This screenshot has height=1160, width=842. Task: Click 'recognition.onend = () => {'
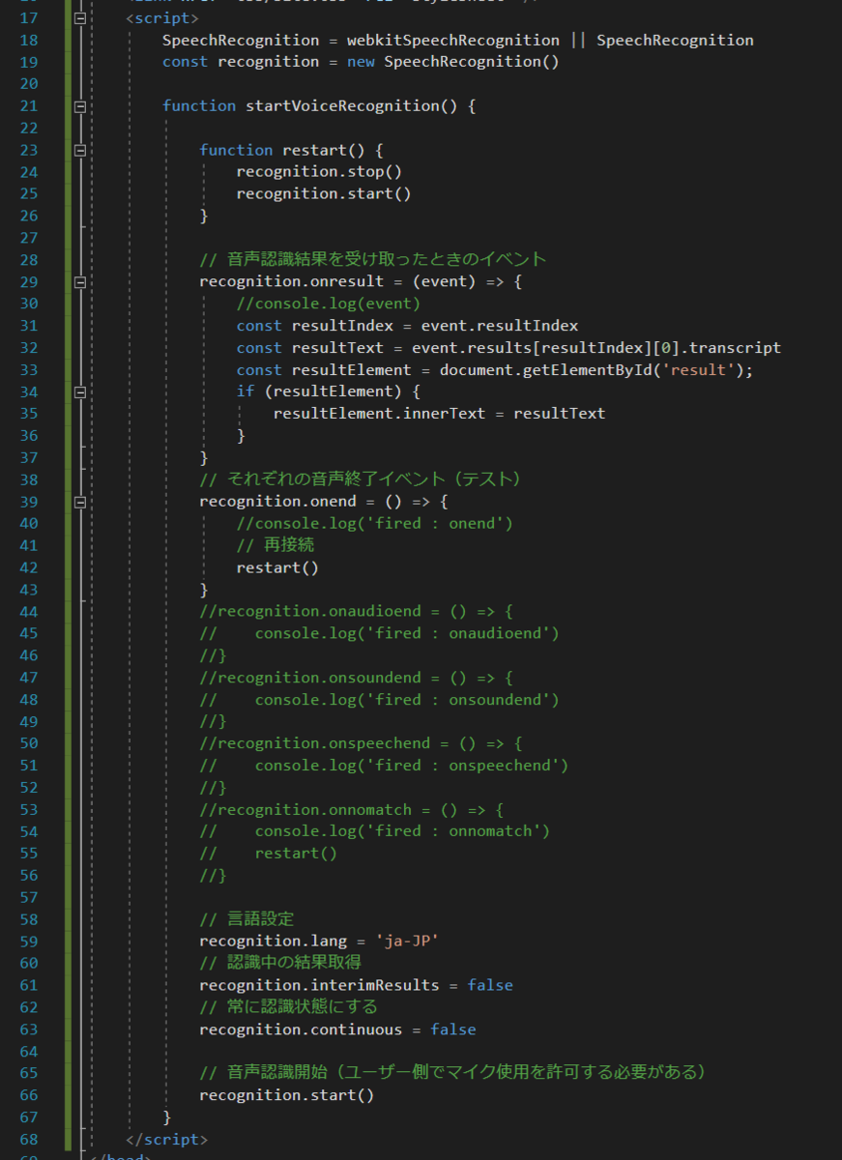tap(324, 502)
